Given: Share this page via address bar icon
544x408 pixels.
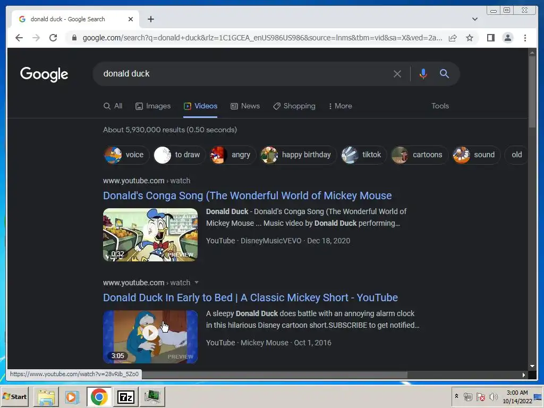Looking at the screenshot, I should point(453,38).
